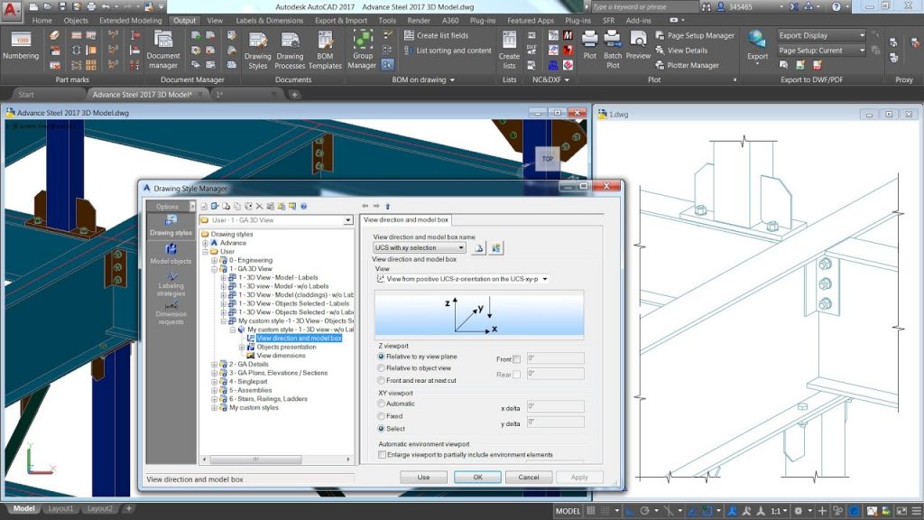Select Model objects in Options sidebar
The height and width of the screenshot is (520, 924).
click(171, 254)
